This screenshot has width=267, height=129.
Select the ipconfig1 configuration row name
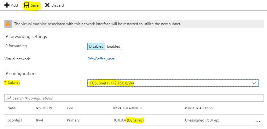(x=14, y=120)
